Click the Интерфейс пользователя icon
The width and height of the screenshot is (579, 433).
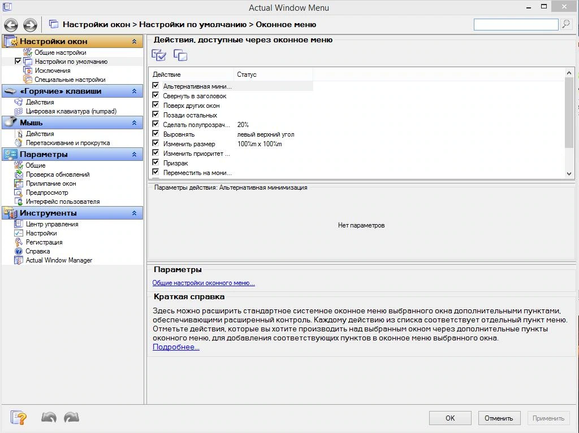pyautogui.click(x=19, y=202)
